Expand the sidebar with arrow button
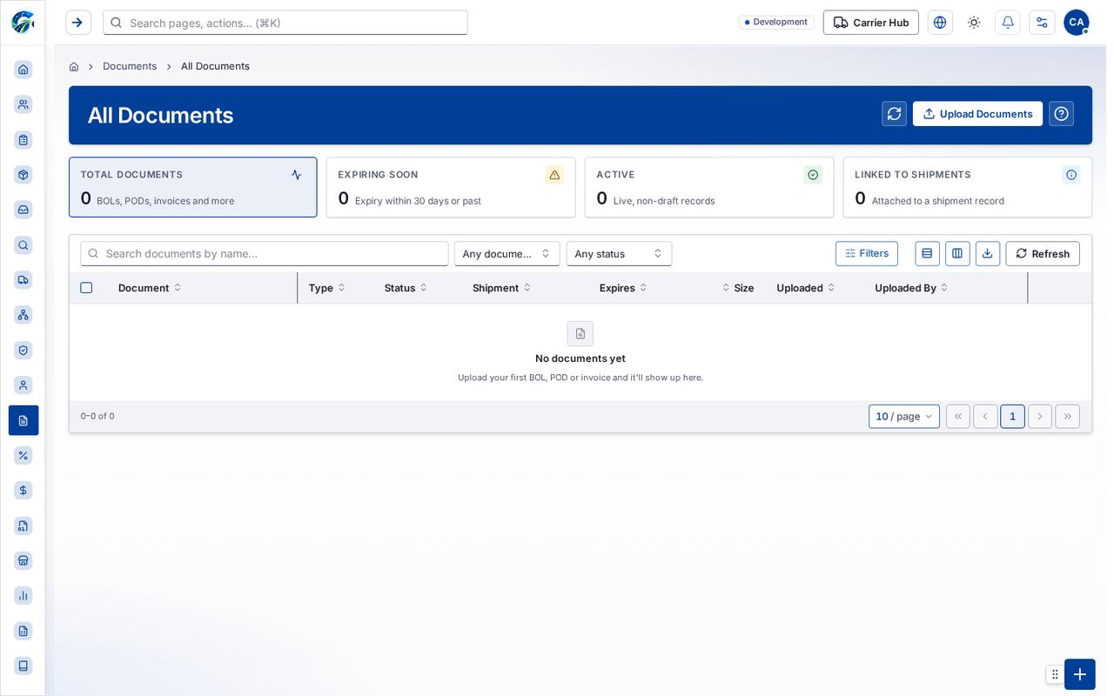The width and height of the screenshot is (1114, 696). pyautogui.click(x=78, y=23)
